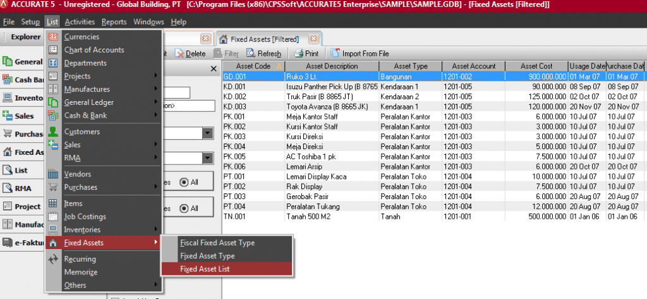Sort by Asset Code column header
The width and height of the screenshot is (647, 299).
point(253,66)
